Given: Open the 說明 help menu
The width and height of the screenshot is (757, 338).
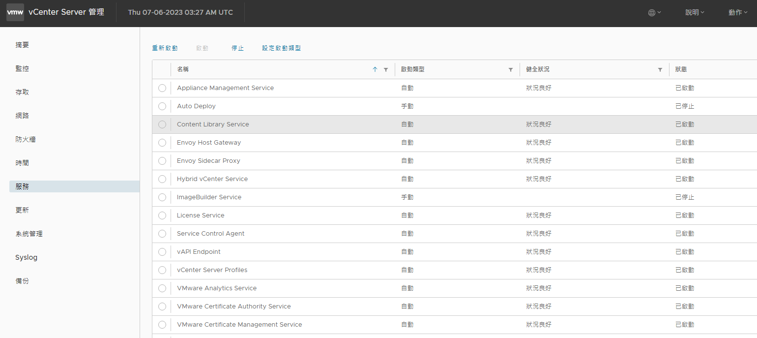Looking at the screenshot, I should click(695, 13).
